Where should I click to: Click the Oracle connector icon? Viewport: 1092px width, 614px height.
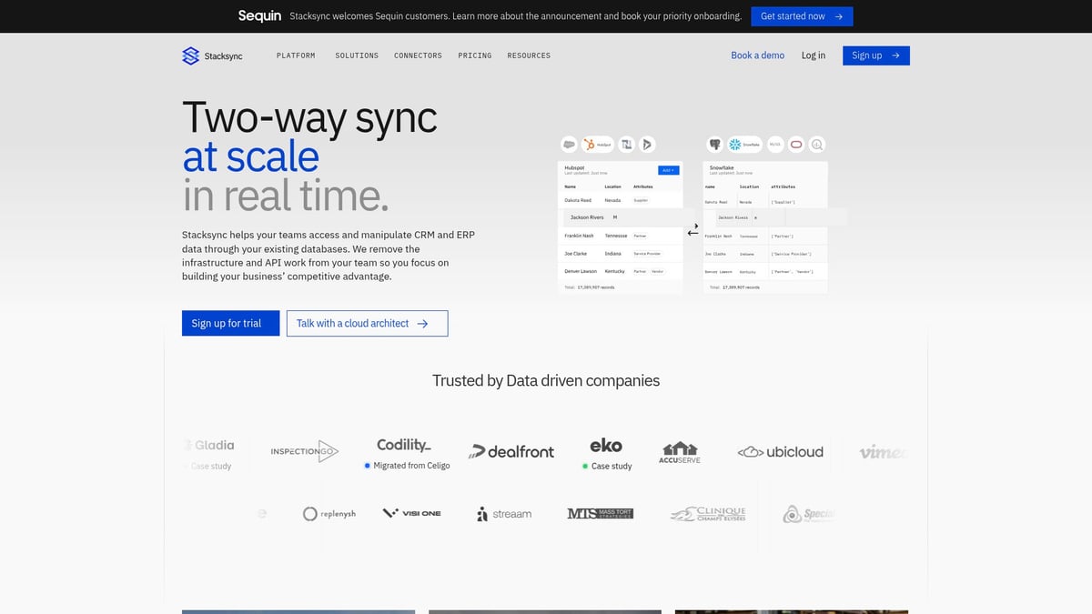click(796, 144)
